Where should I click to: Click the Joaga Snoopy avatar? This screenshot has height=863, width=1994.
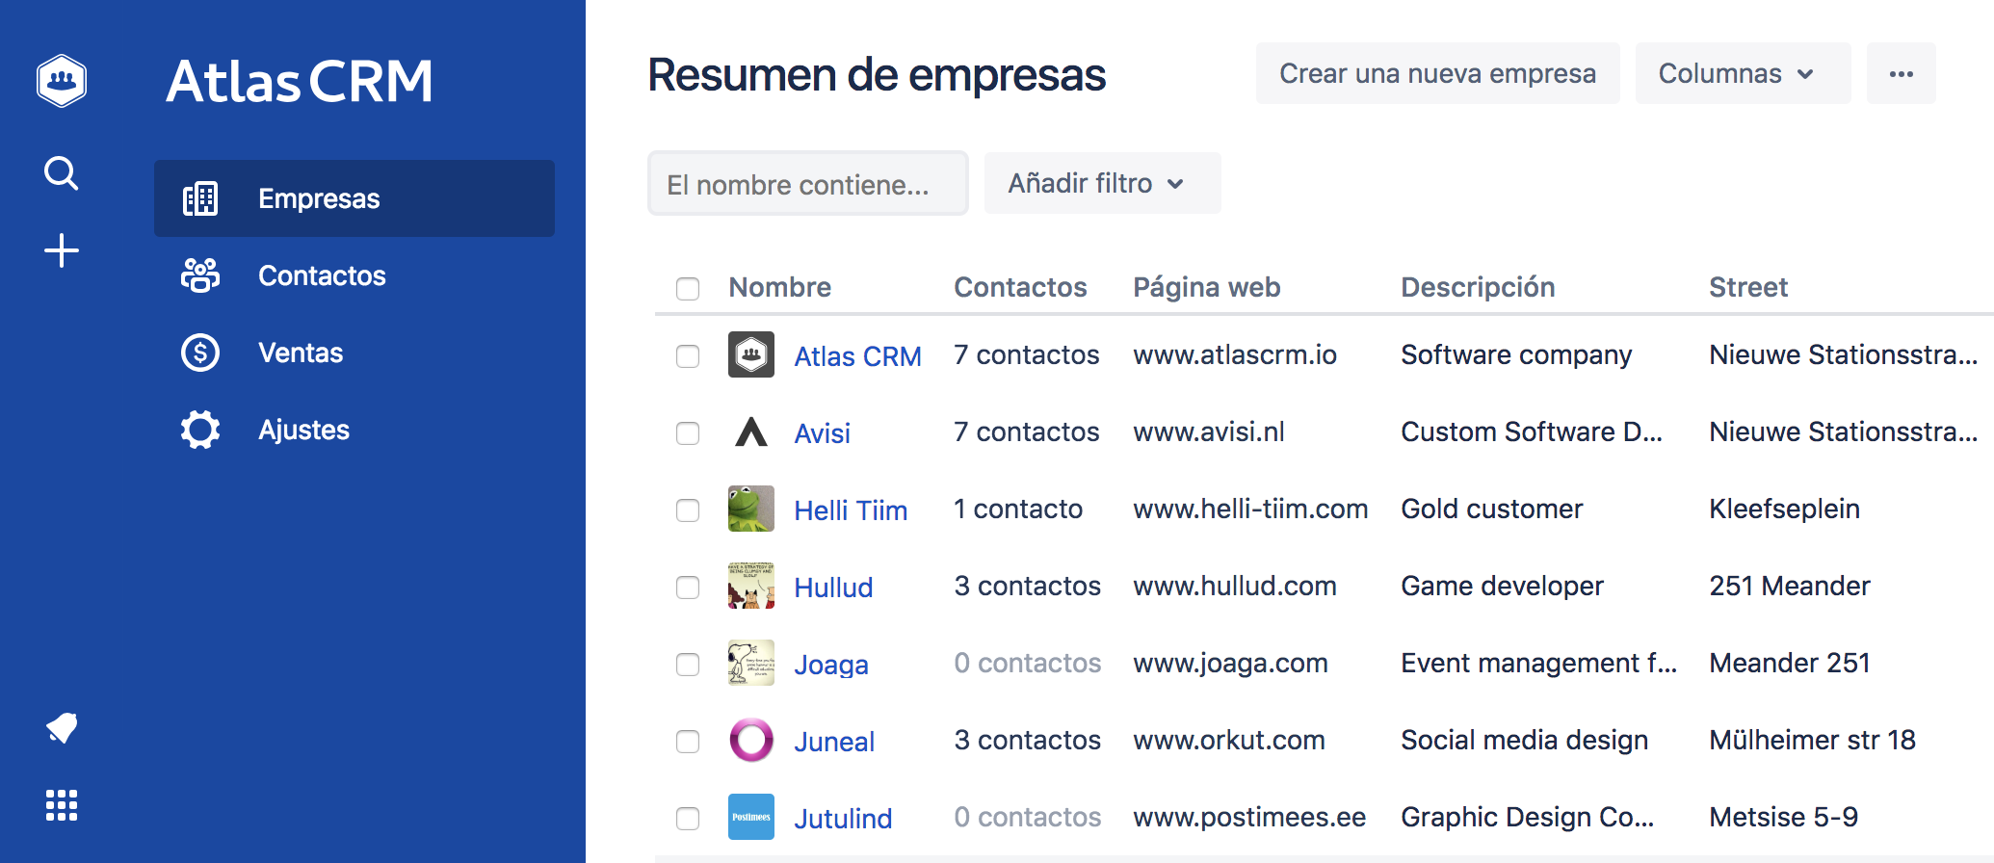751,663
